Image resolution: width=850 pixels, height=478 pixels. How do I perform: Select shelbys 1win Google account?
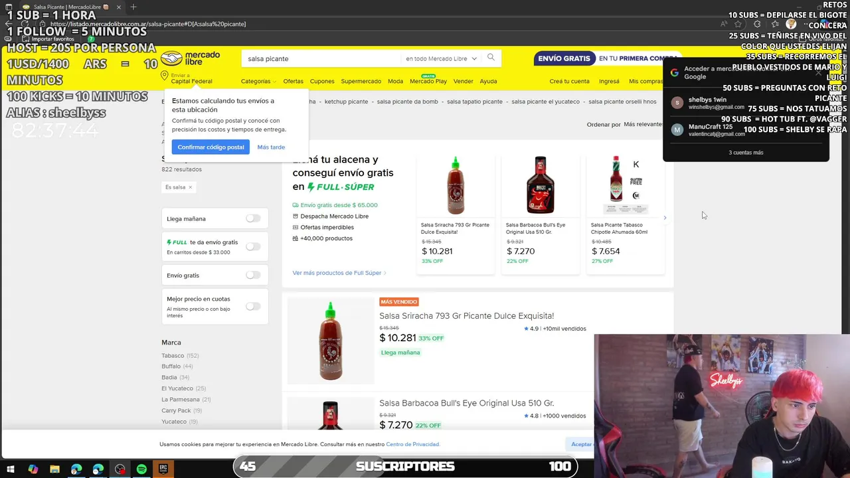(x=746, y=103)
